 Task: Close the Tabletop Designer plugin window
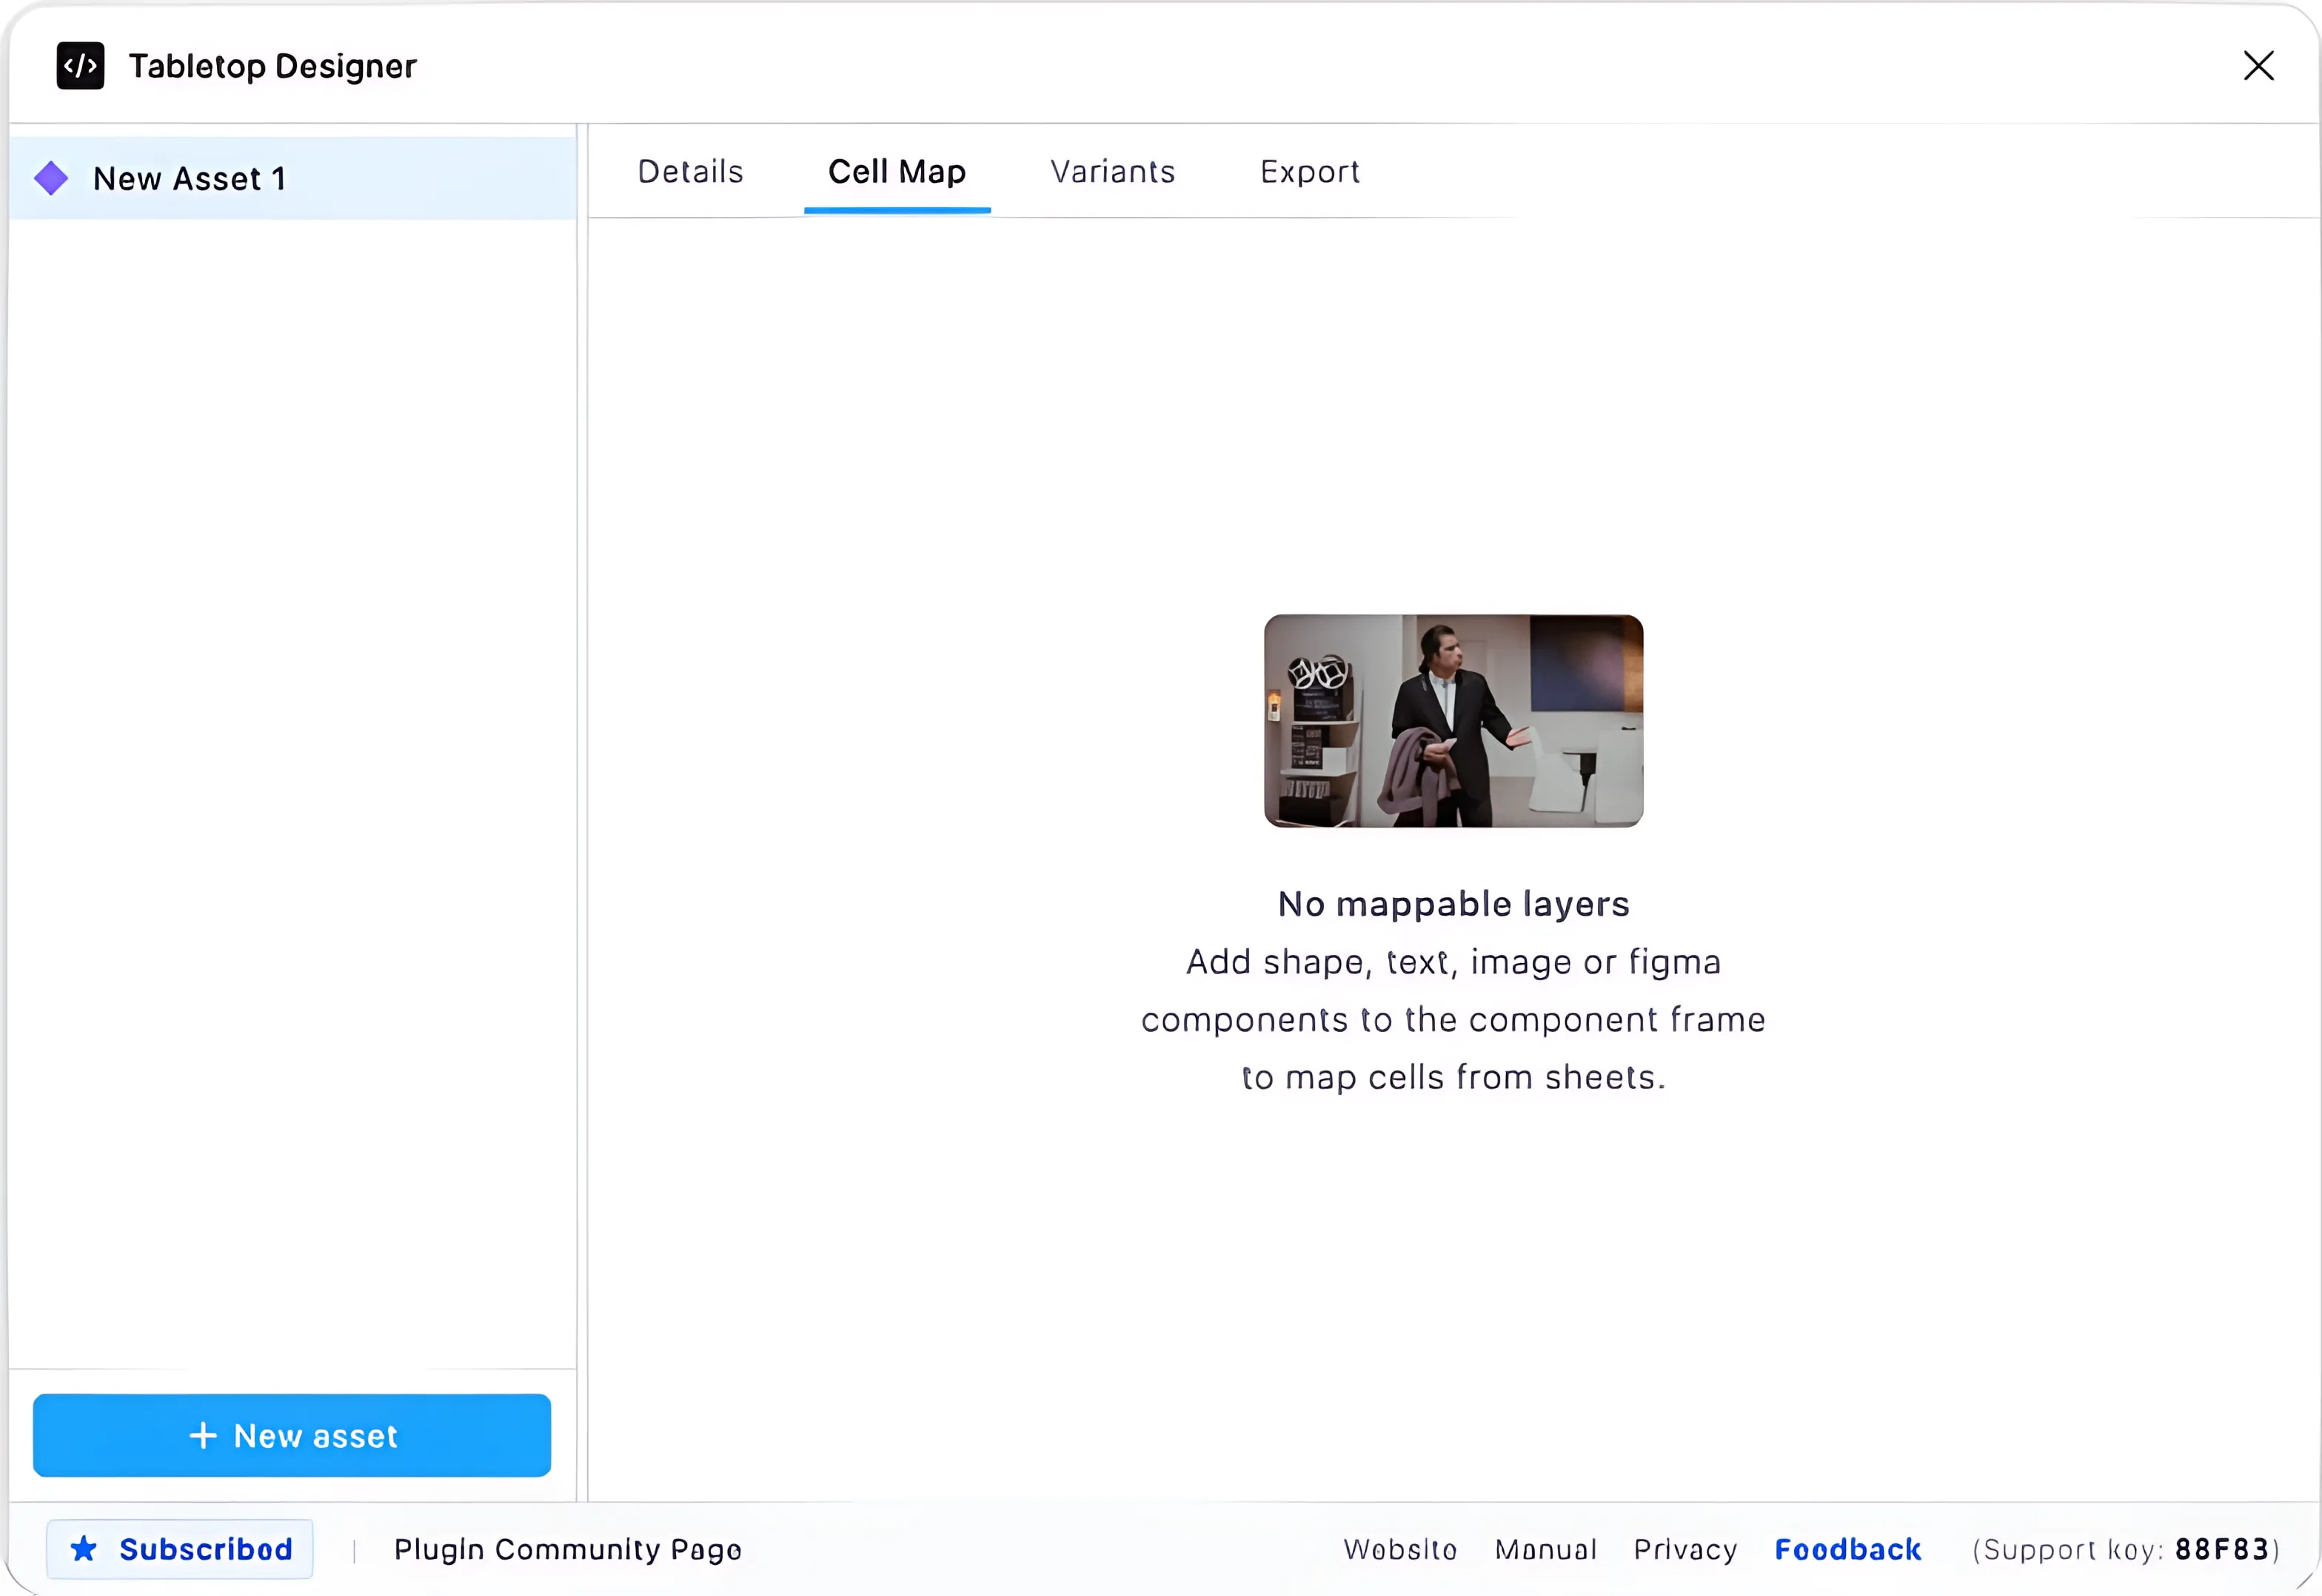[2258, 66]
